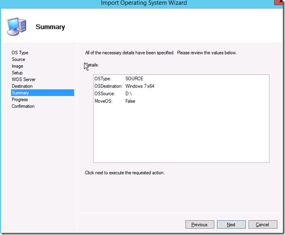Click the OSDestination label
The image size is (285, 235).
(109, 86)
